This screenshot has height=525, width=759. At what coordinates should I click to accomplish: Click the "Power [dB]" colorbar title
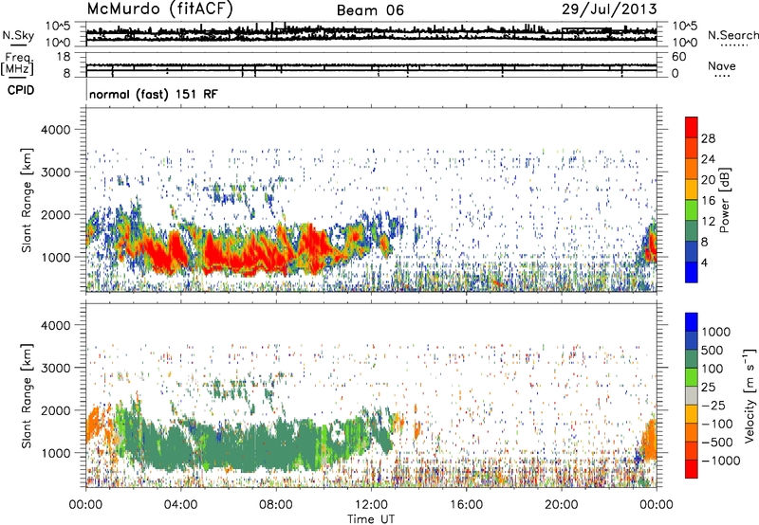[725, 200]
